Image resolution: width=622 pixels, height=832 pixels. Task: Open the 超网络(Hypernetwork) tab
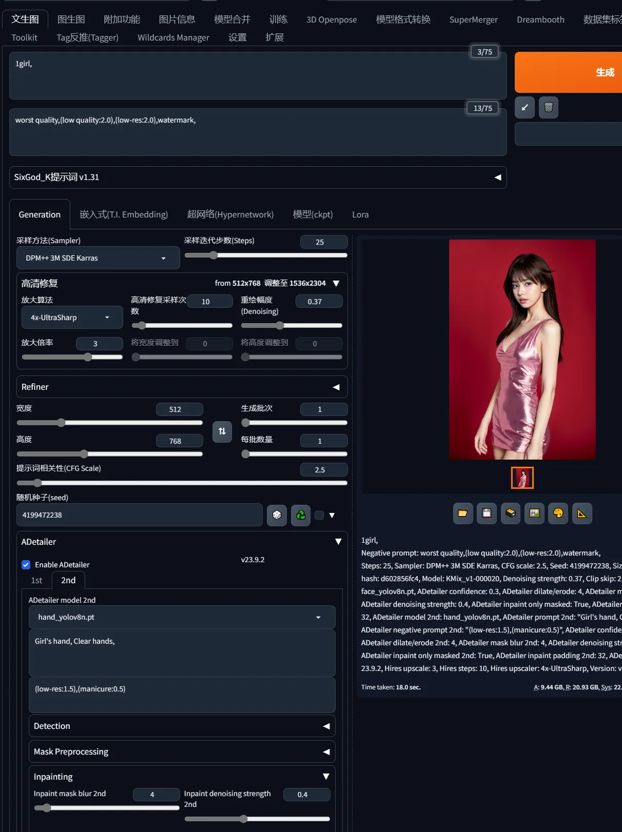(x=230, y=214)
